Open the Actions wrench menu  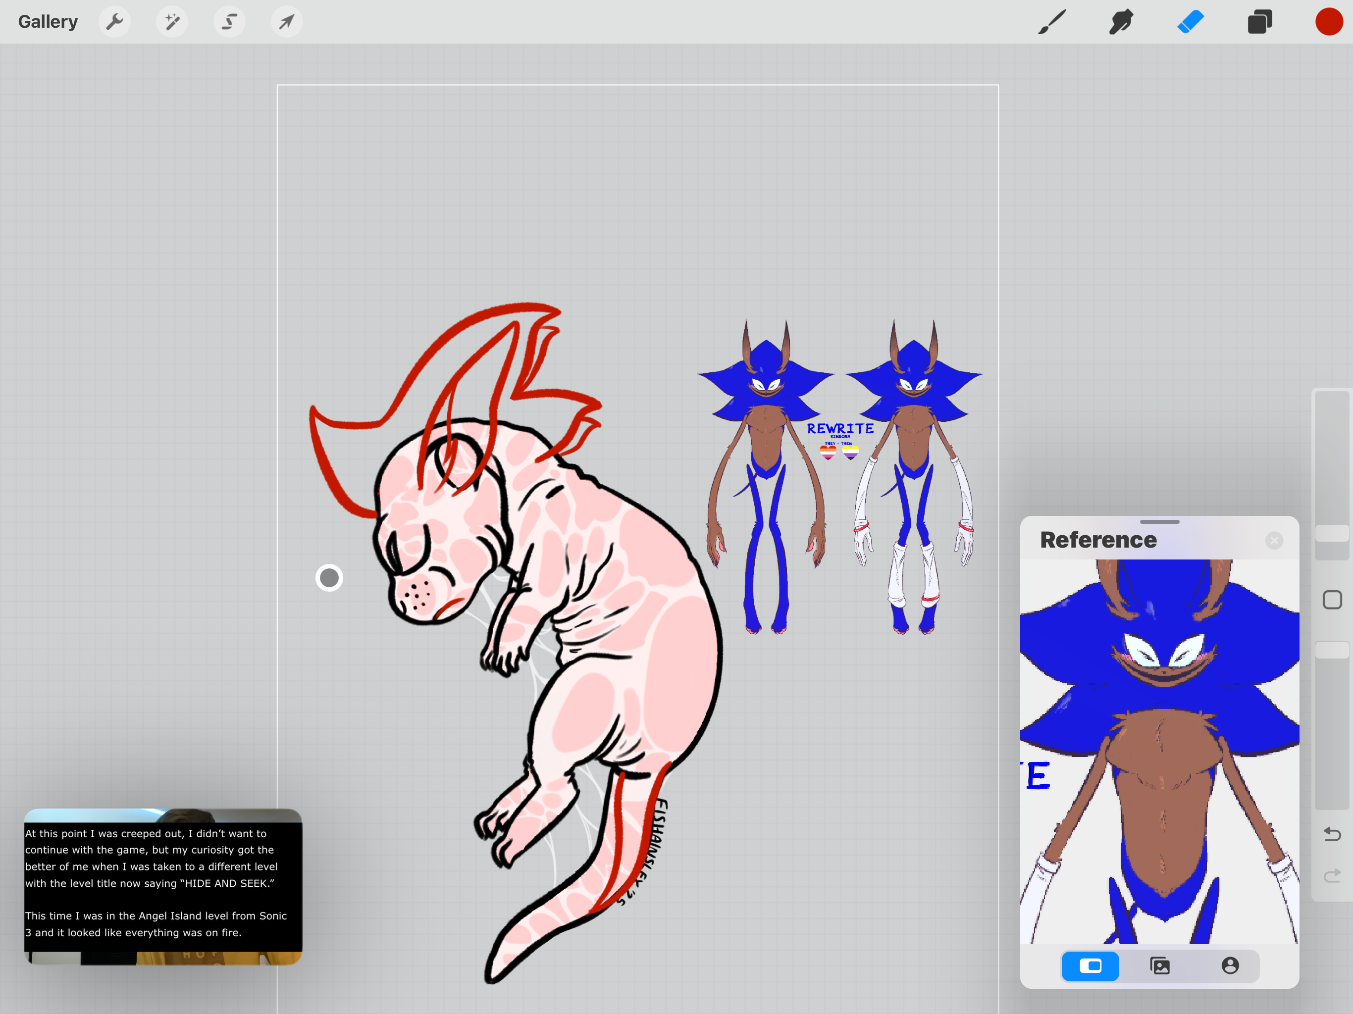pyautogui.click(x=114, y=22)
